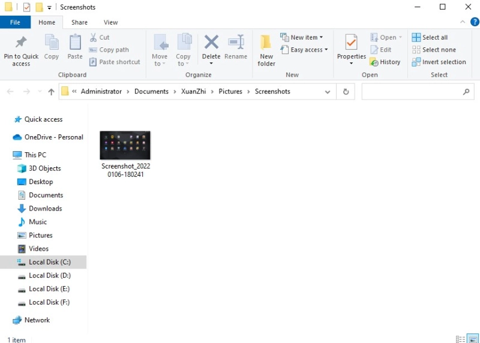The width and height of the screenshot is (480, 343).
Task: Switch to Large icons view layout
Action: point(473,339)
